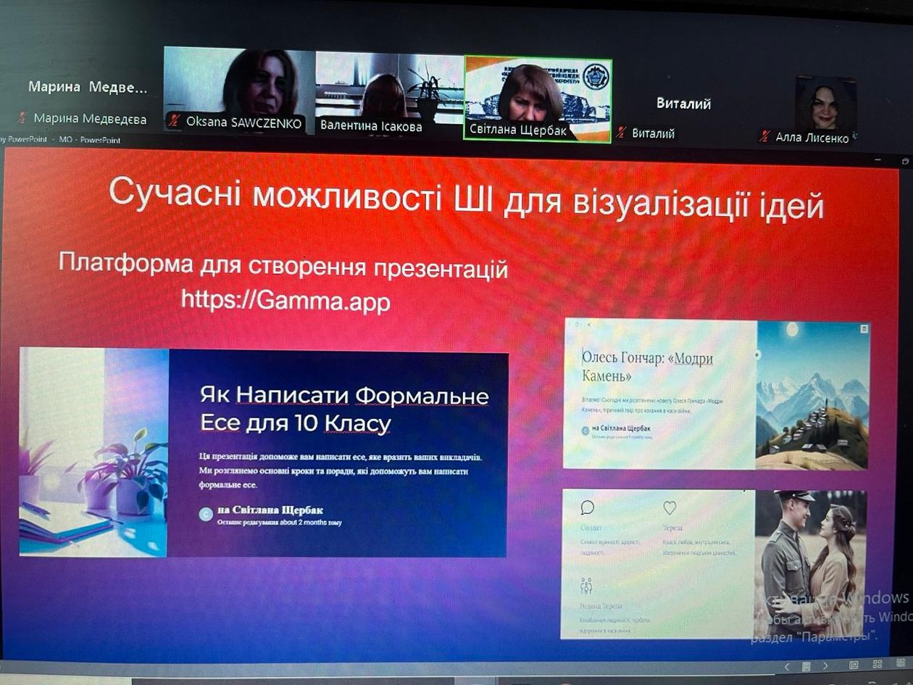Open Slide Sorter grid view icon

tap(877, 664)
